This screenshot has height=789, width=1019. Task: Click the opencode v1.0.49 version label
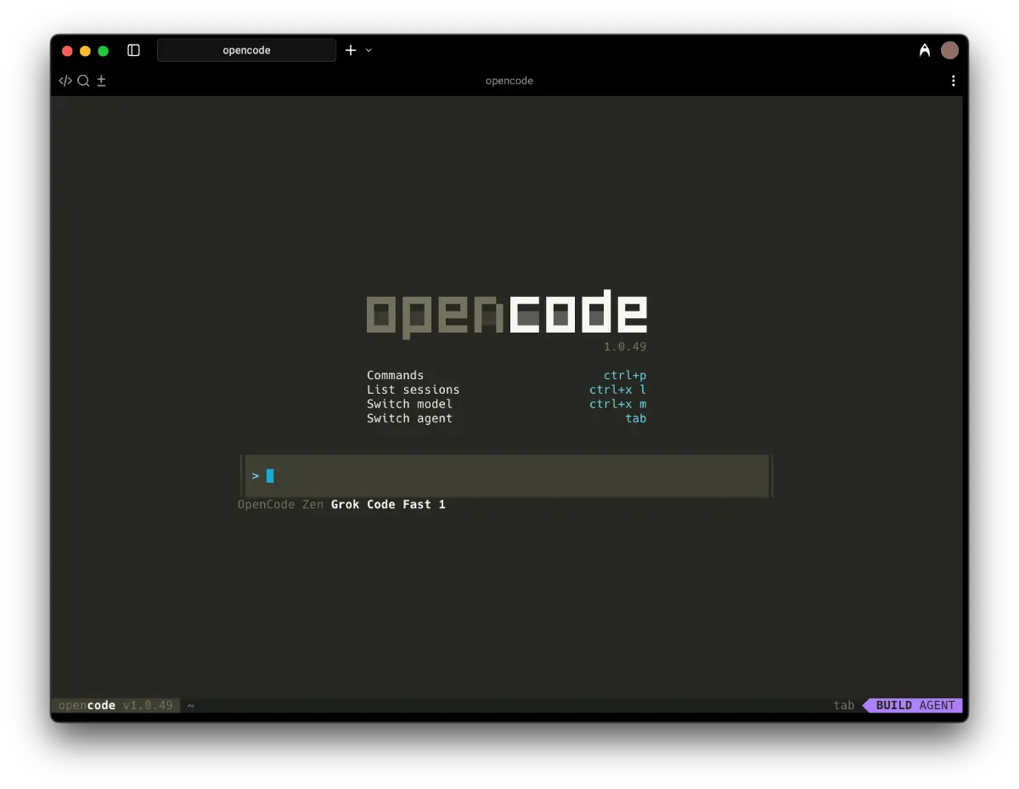click(x=116, y=705)
